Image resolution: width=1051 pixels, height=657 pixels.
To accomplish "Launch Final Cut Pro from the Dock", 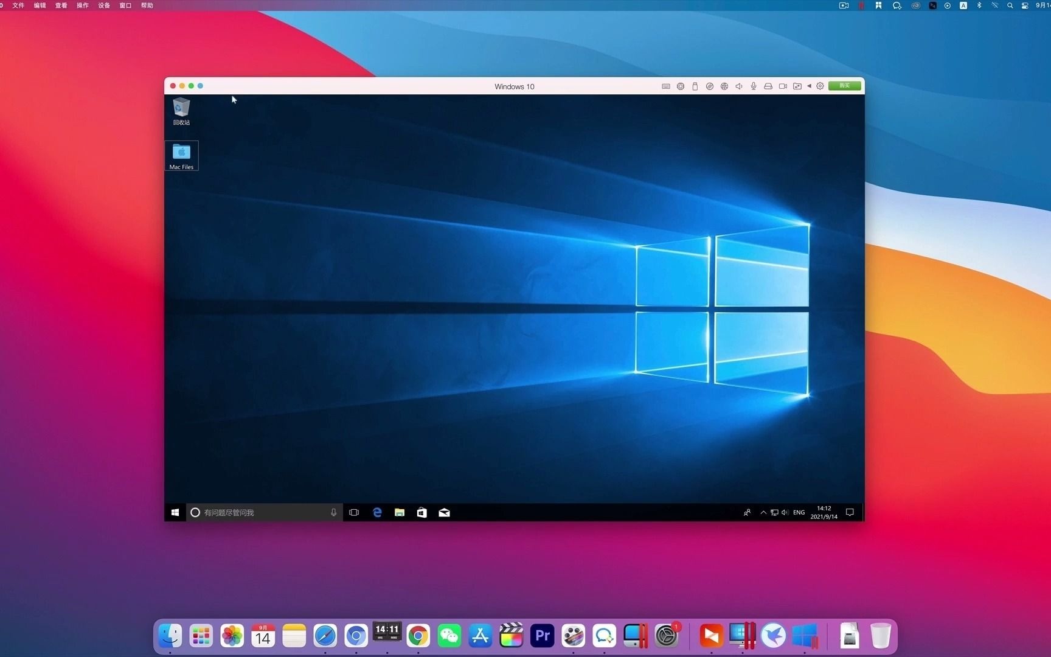I will [512, 636].
